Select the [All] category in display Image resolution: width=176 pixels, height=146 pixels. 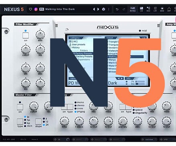coord(73,41)
